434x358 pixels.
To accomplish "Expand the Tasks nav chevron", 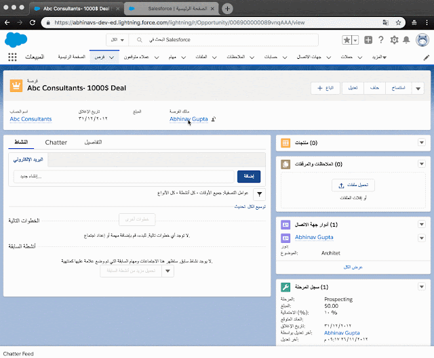I will click(184, 58).
